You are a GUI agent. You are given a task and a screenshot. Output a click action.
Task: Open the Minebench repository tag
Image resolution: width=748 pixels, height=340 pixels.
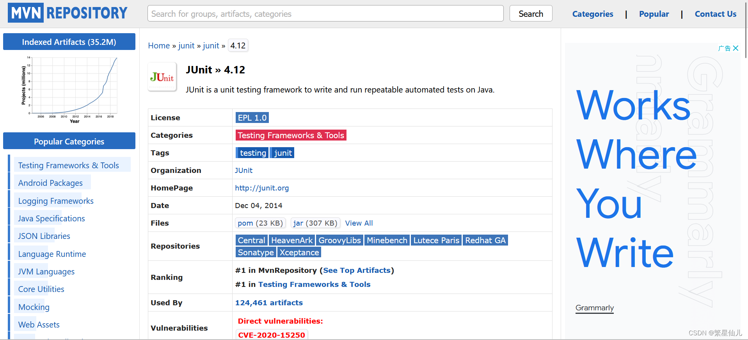point(387,240)
